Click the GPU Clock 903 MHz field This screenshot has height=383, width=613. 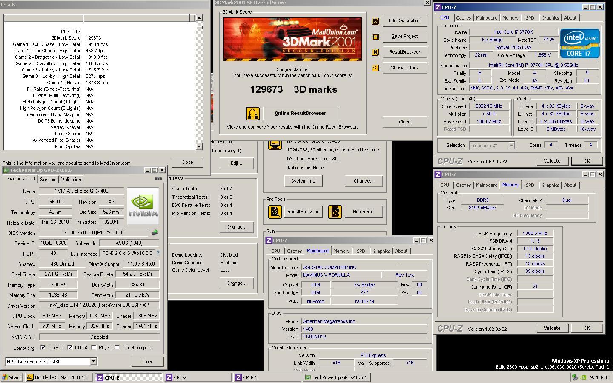click(x=52, y=316)
